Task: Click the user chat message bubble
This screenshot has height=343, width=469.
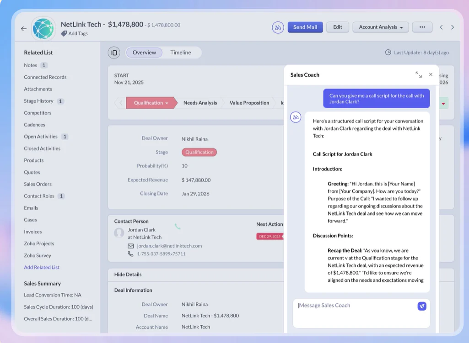Action: pyautogui.click(x=376, y=99)
